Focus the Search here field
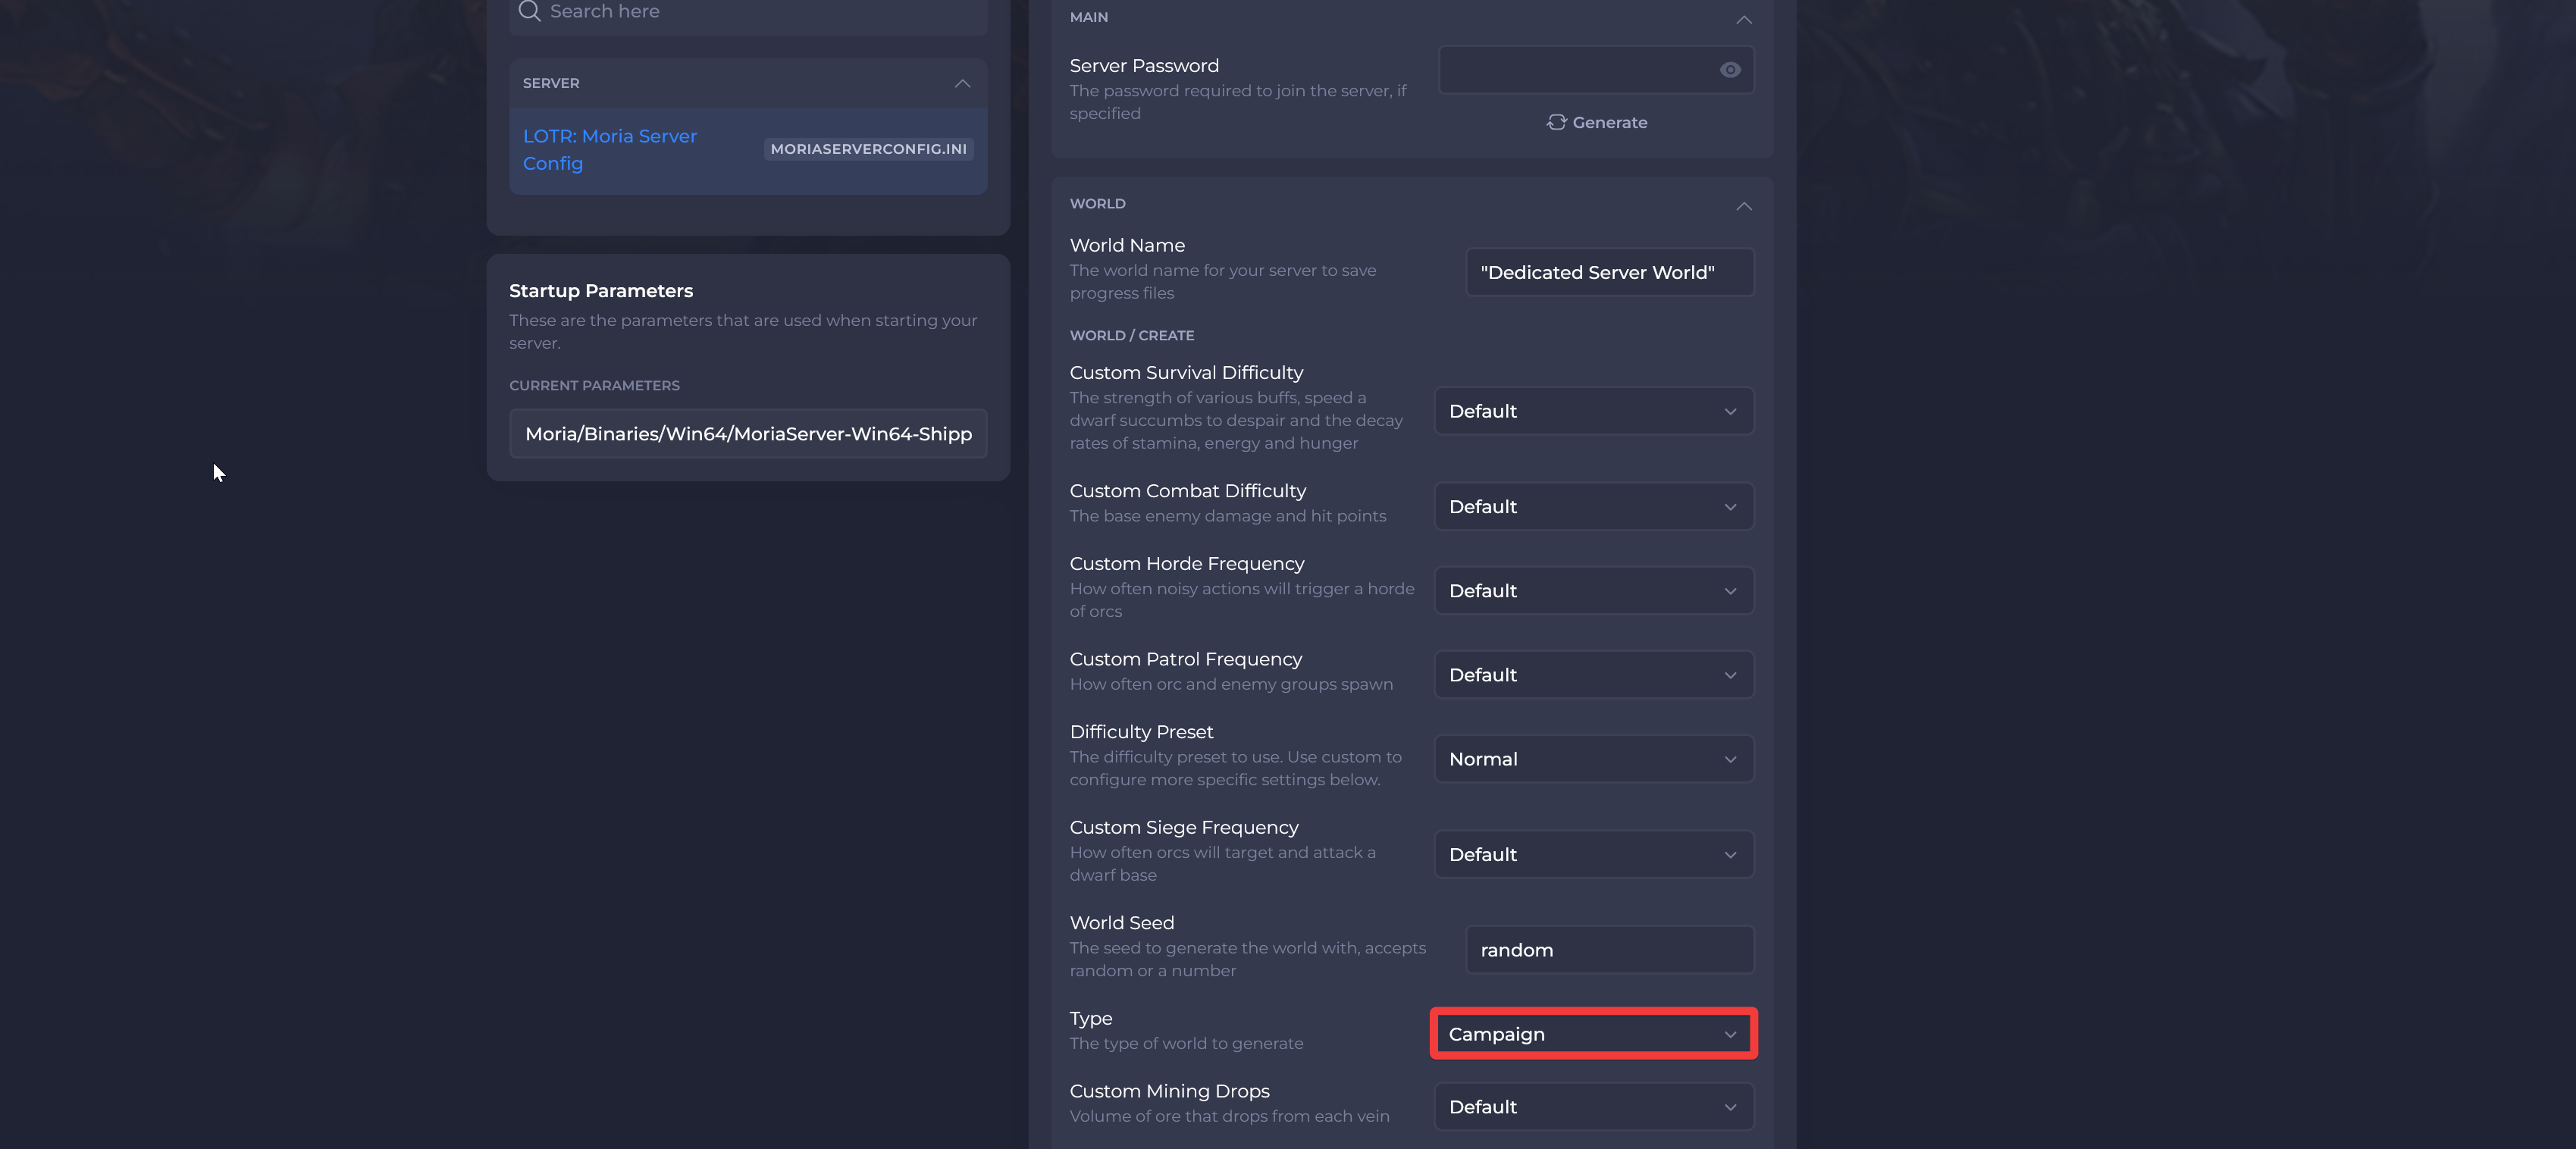This screenshot has height=1149, width=2576. 748,13
